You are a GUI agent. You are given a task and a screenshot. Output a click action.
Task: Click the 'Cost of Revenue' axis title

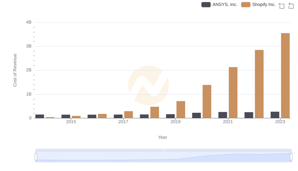(15, 70)
